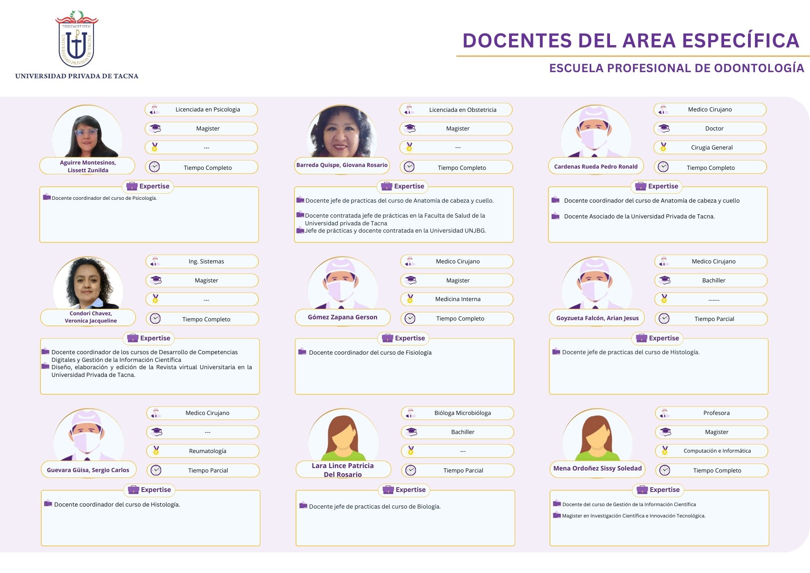
Task: Click profession icon beside Profesora
Action: click(664, 413)
